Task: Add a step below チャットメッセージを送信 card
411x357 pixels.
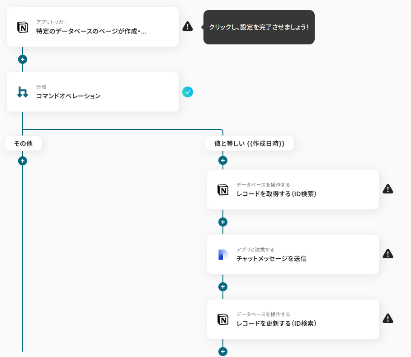Action: tap(223, 287)
